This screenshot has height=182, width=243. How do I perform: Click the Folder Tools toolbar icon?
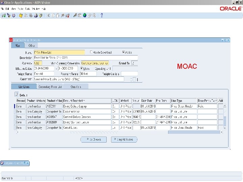[94, 16]
